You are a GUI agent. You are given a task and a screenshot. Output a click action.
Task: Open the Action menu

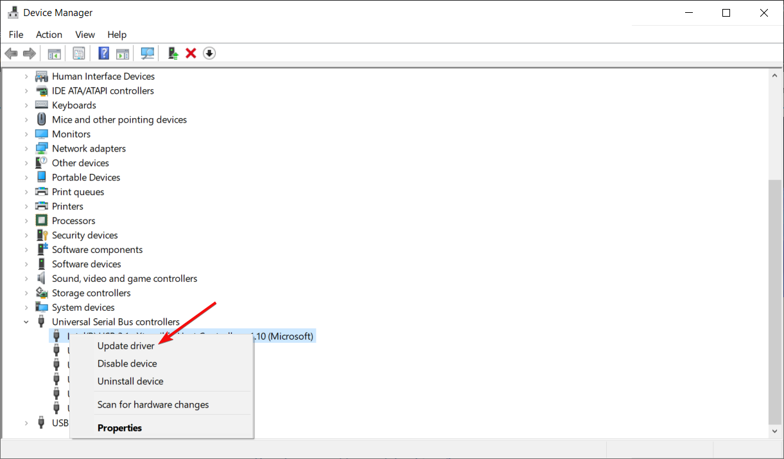tap(49, 35)
